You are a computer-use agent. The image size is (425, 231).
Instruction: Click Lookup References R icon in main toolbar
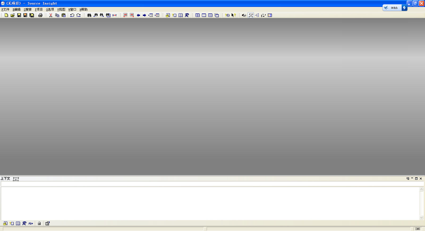tap(187, 15)
